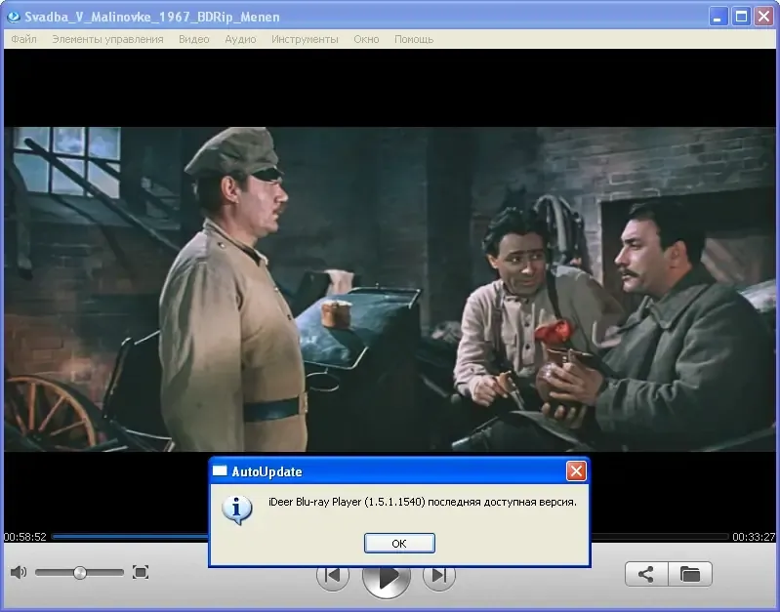Toggle full screen mode icon
This screenshot has width=780, height=612.
click(x=141, y=572)
